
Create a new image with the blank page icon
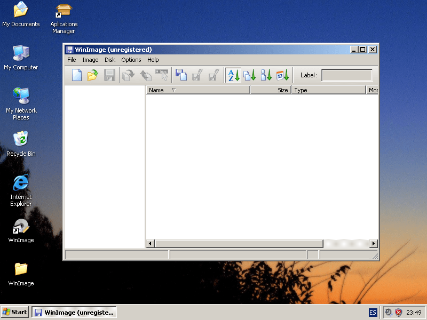77,75
